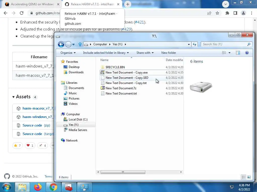Switch to Accelerating QEMU on Windows tab

coord(32,4)
